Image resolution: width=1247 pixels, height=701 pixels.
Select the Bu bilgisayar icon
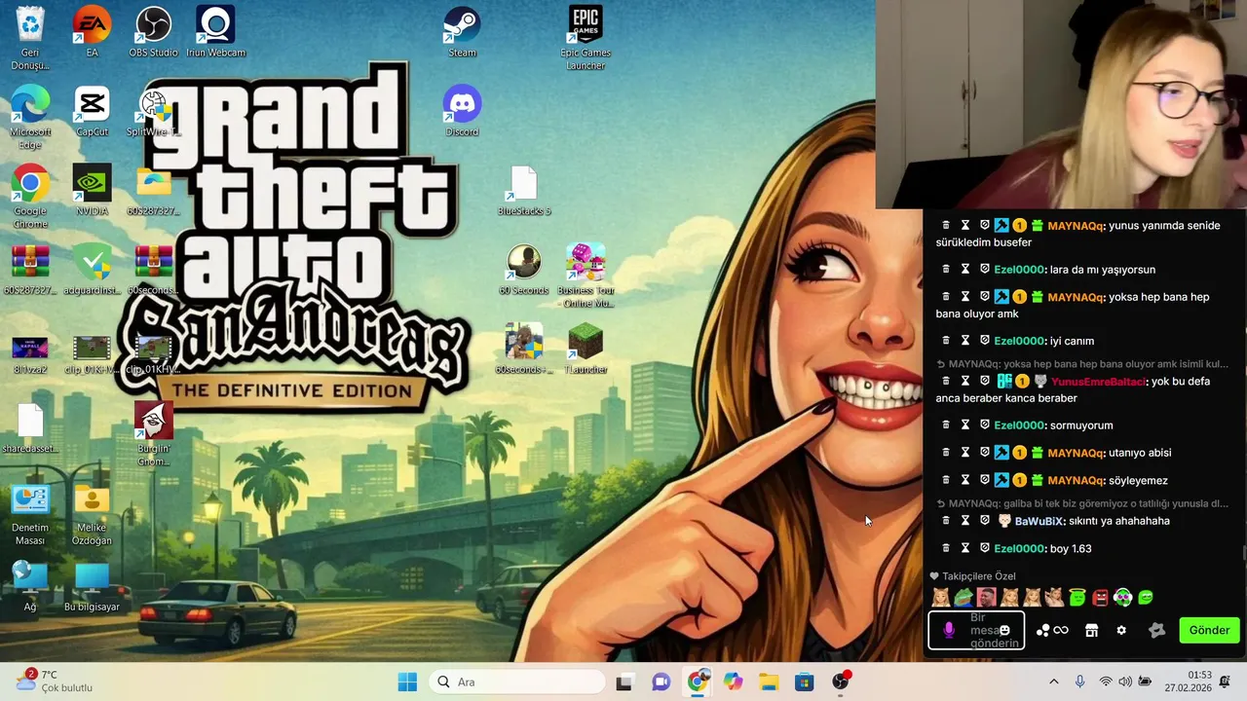(x=92, y=587)
